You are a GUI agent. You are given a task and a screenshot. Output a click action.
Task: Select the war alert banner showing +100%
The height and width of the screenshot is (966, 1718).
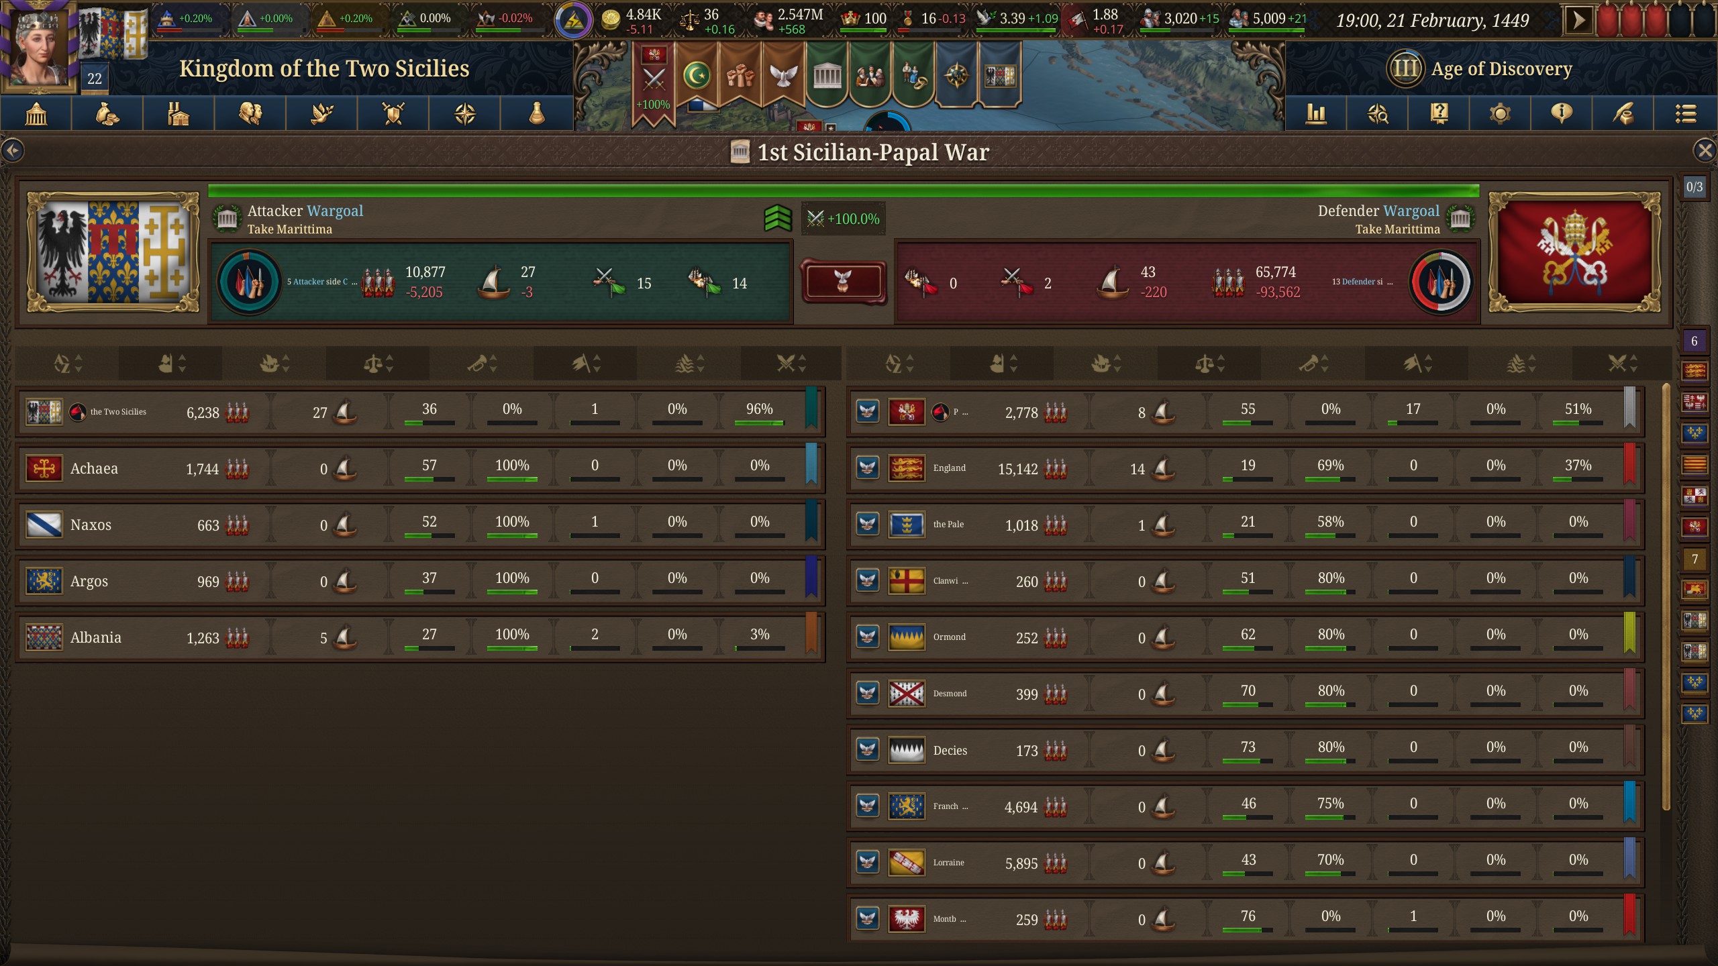tap(653, 82)
